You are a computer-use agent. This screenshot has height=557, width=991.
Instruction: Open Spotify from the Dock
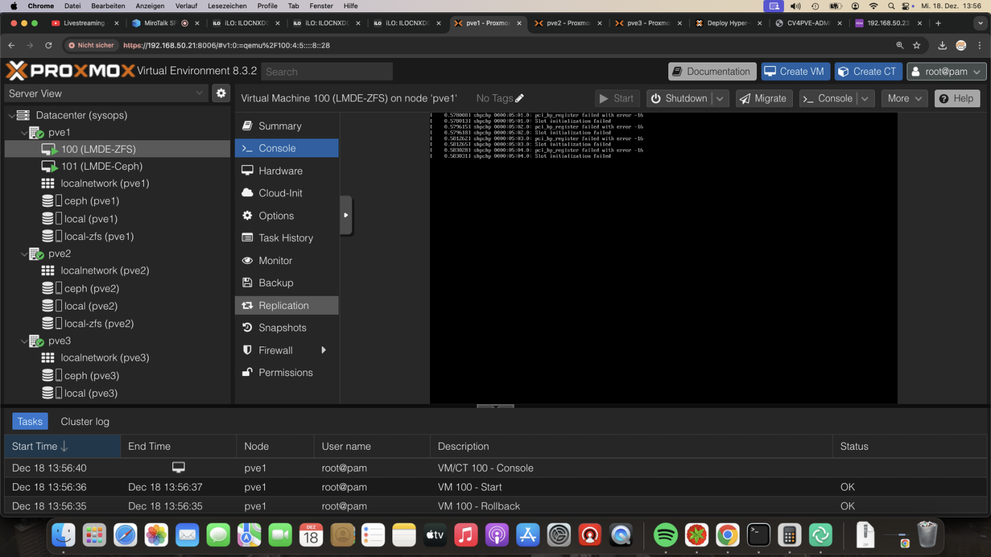pos(665,535)
